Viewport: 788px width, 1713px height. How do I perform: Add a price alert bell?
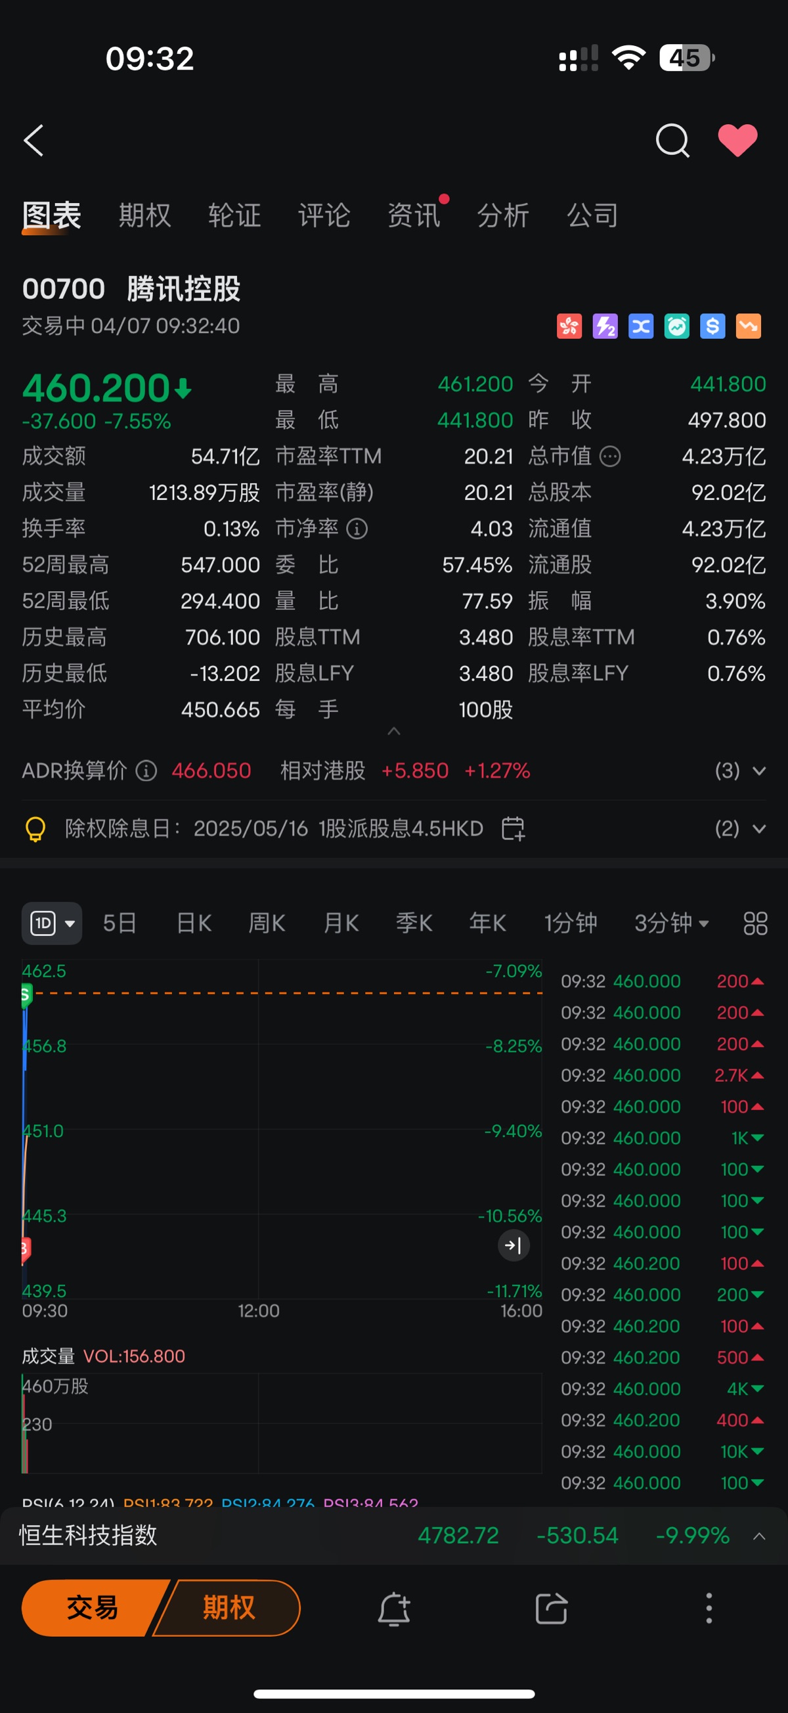[x=393, y=1609]
